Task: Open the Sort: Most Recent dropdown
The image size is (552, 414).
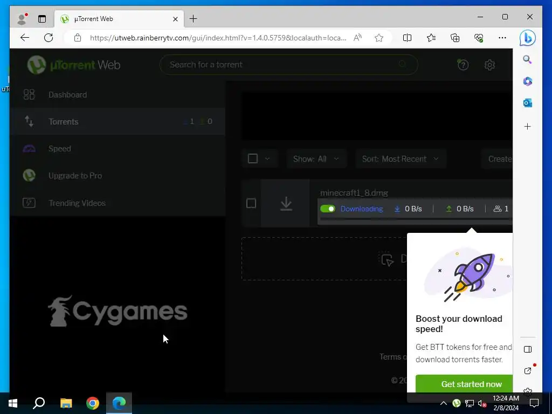Action: 401,159
